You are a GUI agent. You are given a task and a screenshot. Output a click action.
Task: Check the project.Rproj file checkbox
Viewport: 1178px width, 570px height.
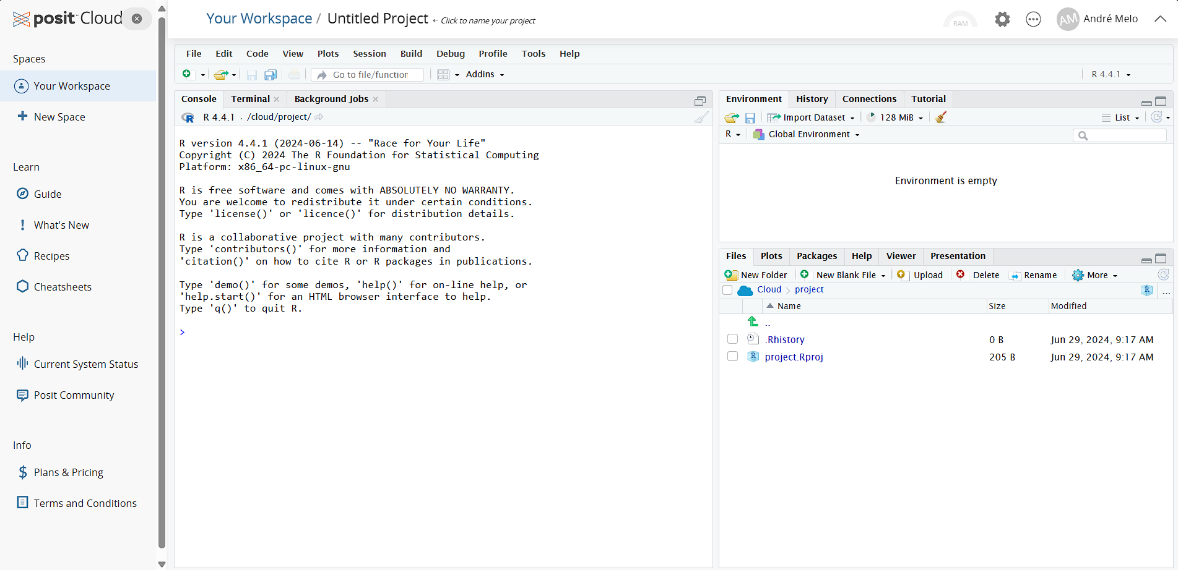click(732, 357)
